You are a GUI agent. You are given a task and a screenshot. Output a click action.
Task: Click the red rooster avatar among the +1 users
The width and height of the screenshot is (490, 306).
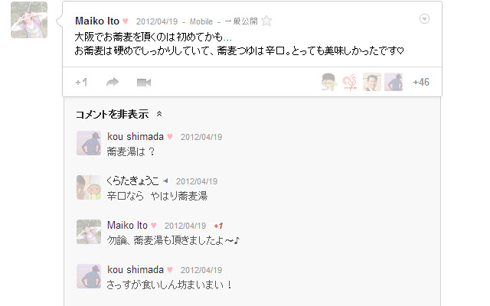[x=350, y=82]
